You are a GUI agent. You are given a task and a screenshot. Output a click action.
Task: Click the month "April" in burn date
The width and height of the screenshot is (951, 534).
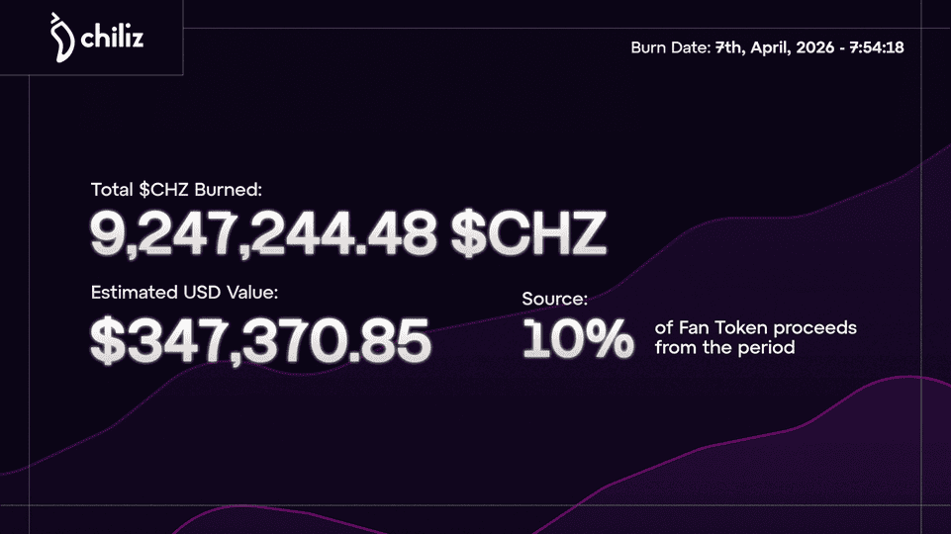778,46
